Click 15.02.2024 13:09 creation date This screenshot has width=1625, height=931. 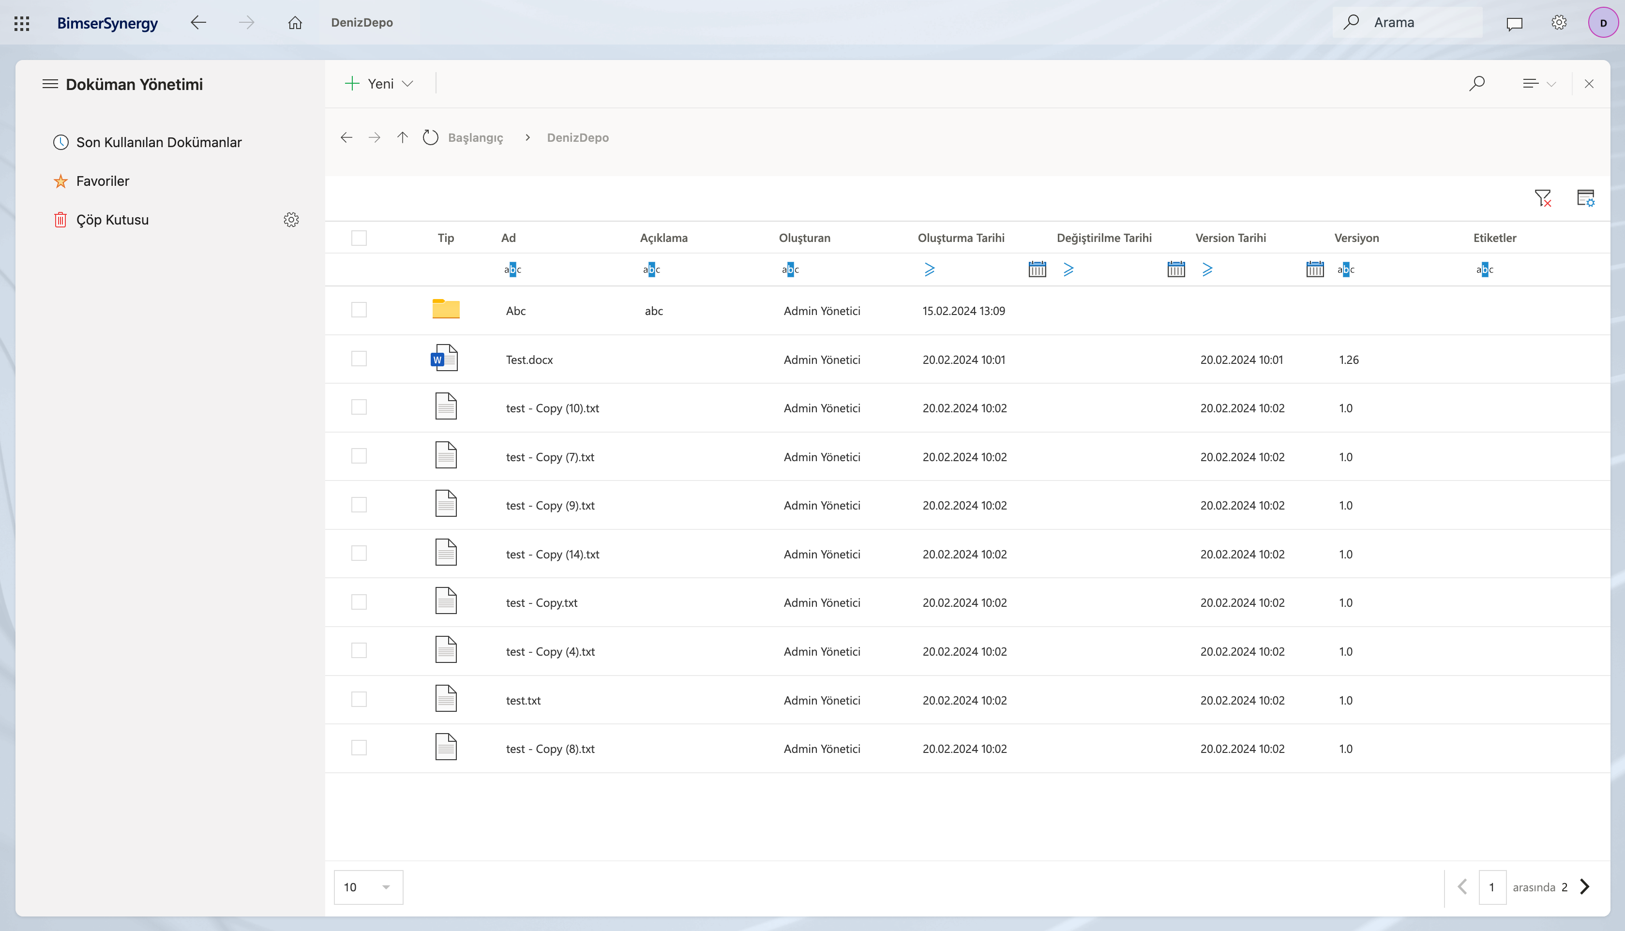pyautogui.click(x=963, y=311)
